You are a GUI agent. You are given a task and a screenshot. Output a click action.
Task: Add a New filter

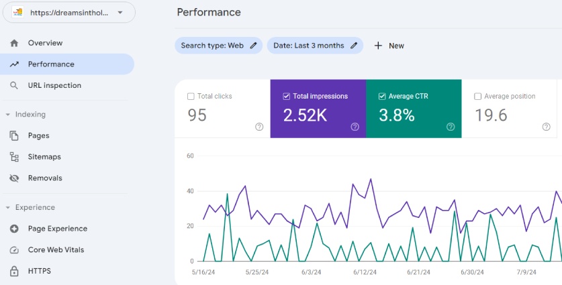pos(389,46)
